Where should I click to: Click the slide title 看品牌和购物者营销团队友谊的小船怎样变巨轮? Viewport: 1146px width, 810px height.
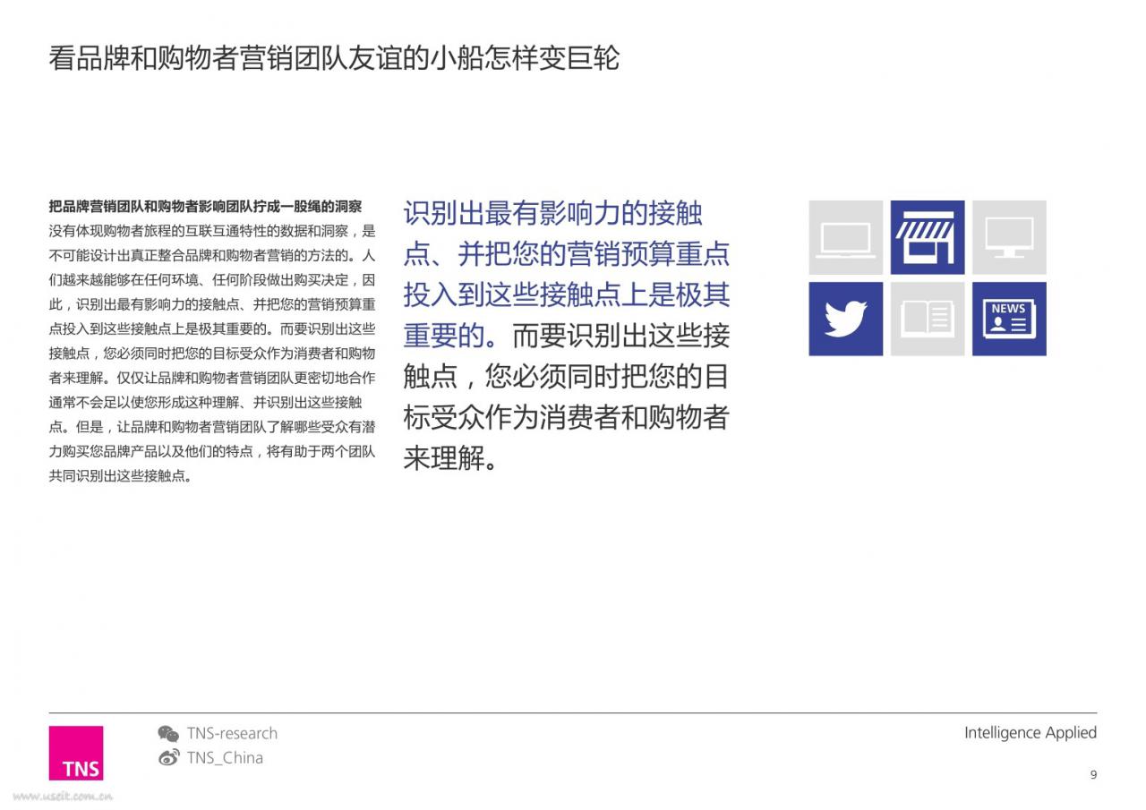click(334, 58)
